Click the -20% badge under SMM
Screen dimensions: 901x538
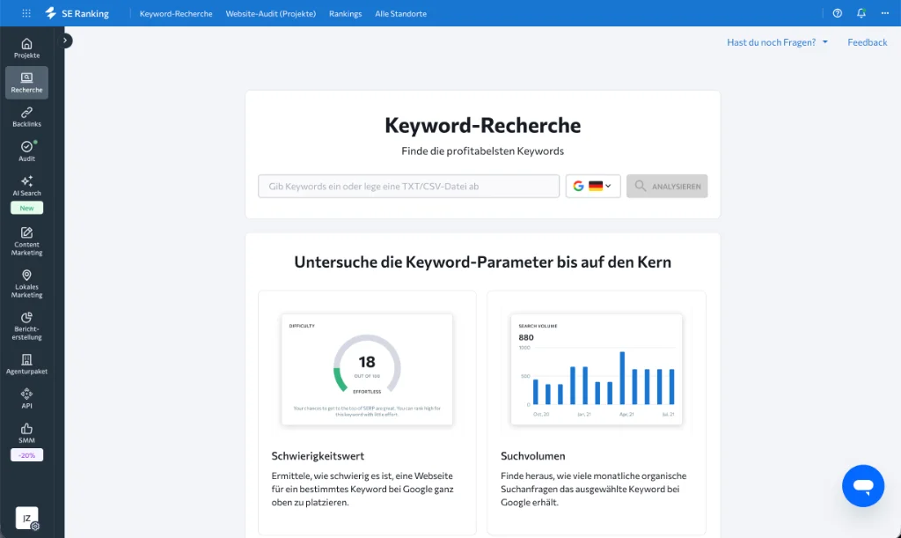27,455
